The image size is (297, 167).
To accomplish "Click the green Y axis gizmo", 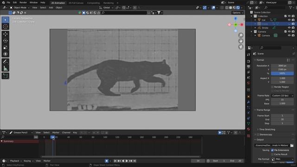I will (235, 25).
